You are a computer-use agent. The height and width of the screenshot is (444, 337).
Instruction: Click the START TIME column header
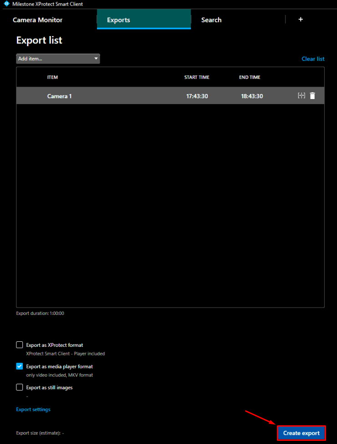tap(197, 78)
